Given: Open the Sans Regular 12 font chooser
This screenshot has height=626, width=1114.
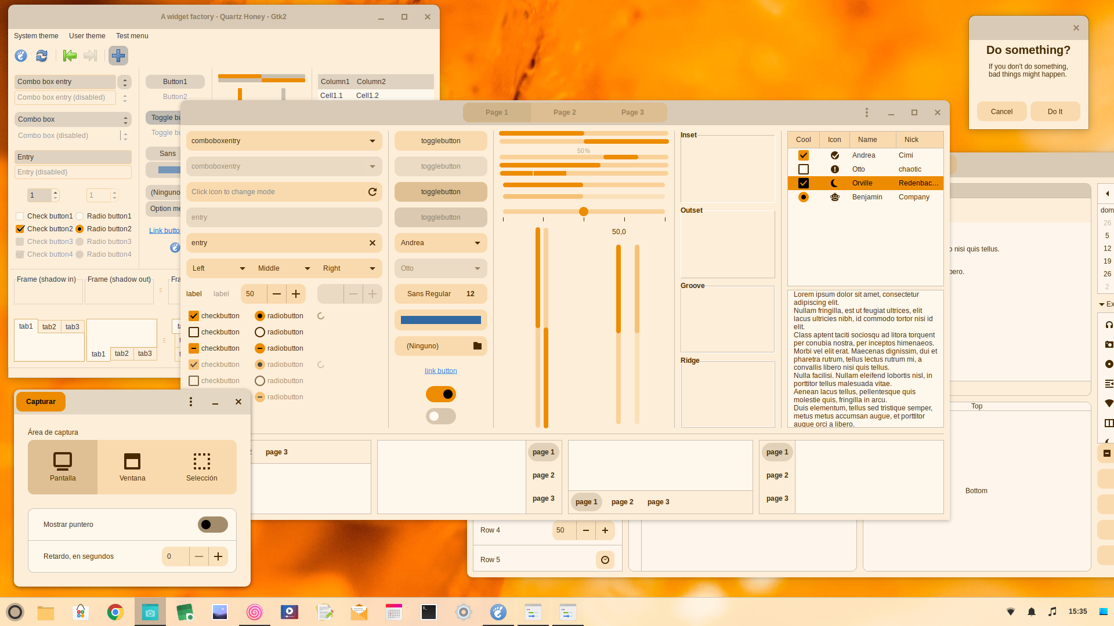Looking at the screenshot, I should [x=441, y=294].
